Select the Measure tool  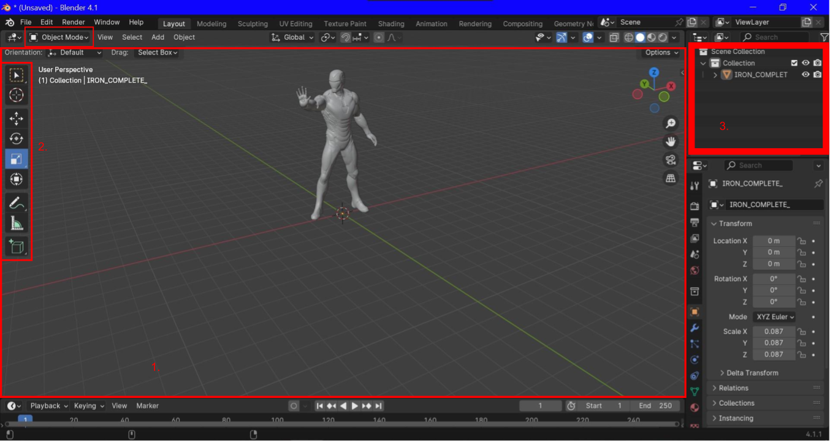tap(17, 223)
